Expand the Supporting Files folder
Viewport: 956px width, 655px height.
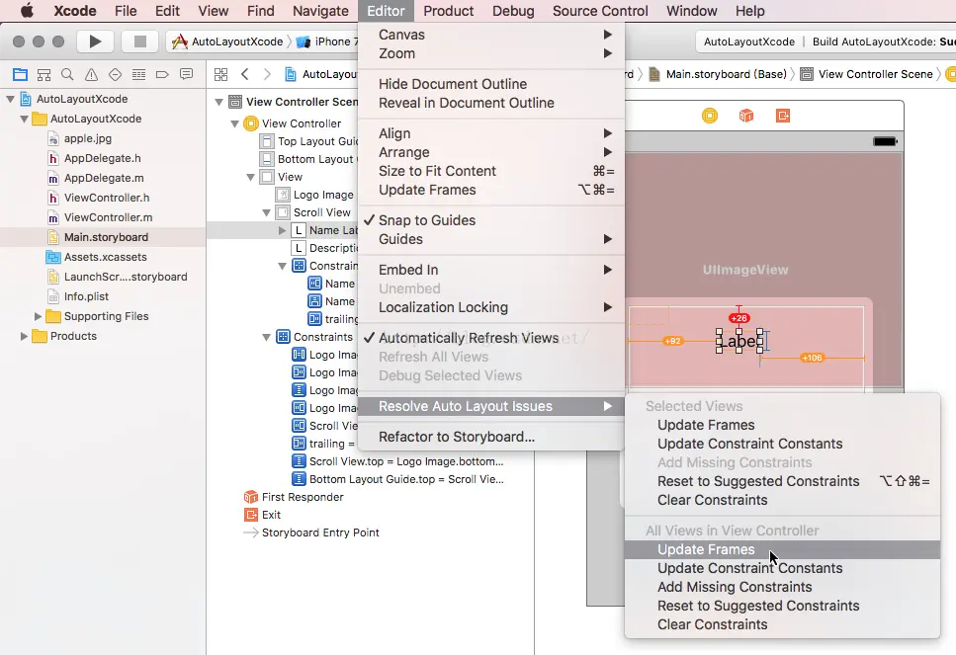tap(38, 316)
